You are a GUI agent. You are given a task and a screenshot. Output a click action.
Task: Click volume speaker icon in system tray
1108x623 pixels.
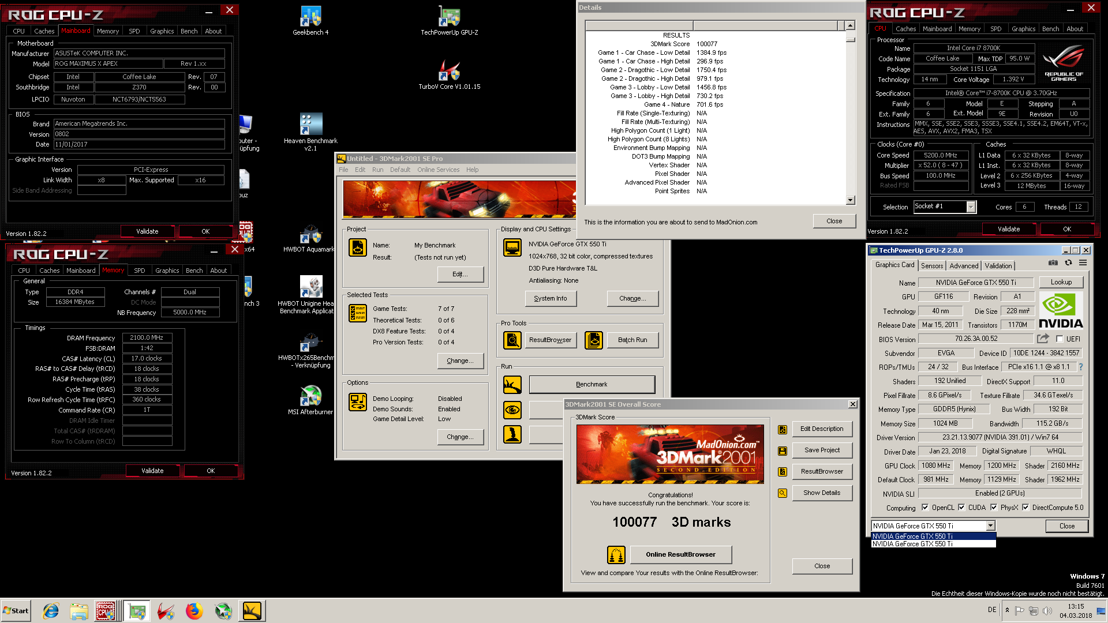pos(1047,610)
